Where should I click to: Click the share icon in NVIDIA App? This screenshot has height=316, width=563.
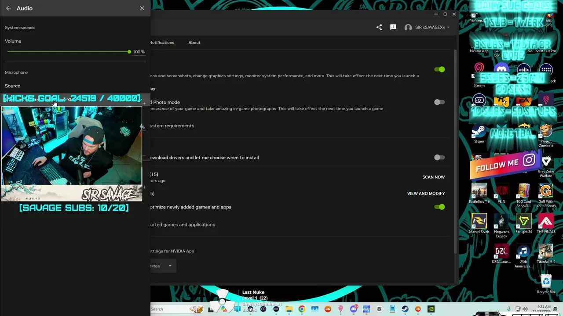(x=379, y=27)
